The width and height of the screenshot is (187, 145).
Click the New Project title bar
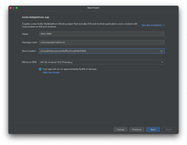[93, 8]
